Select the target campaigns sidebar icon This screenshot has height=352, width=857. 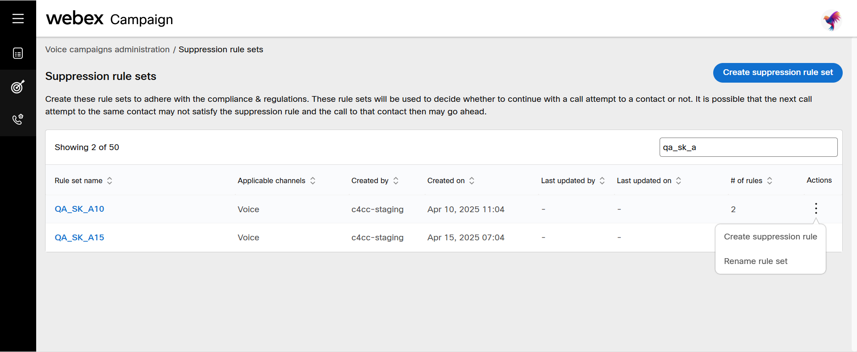18,87
